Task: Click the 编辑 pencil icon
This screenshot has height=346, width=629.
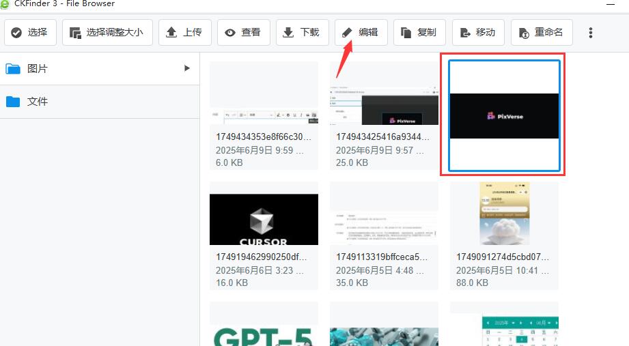Action: point(348,32)
